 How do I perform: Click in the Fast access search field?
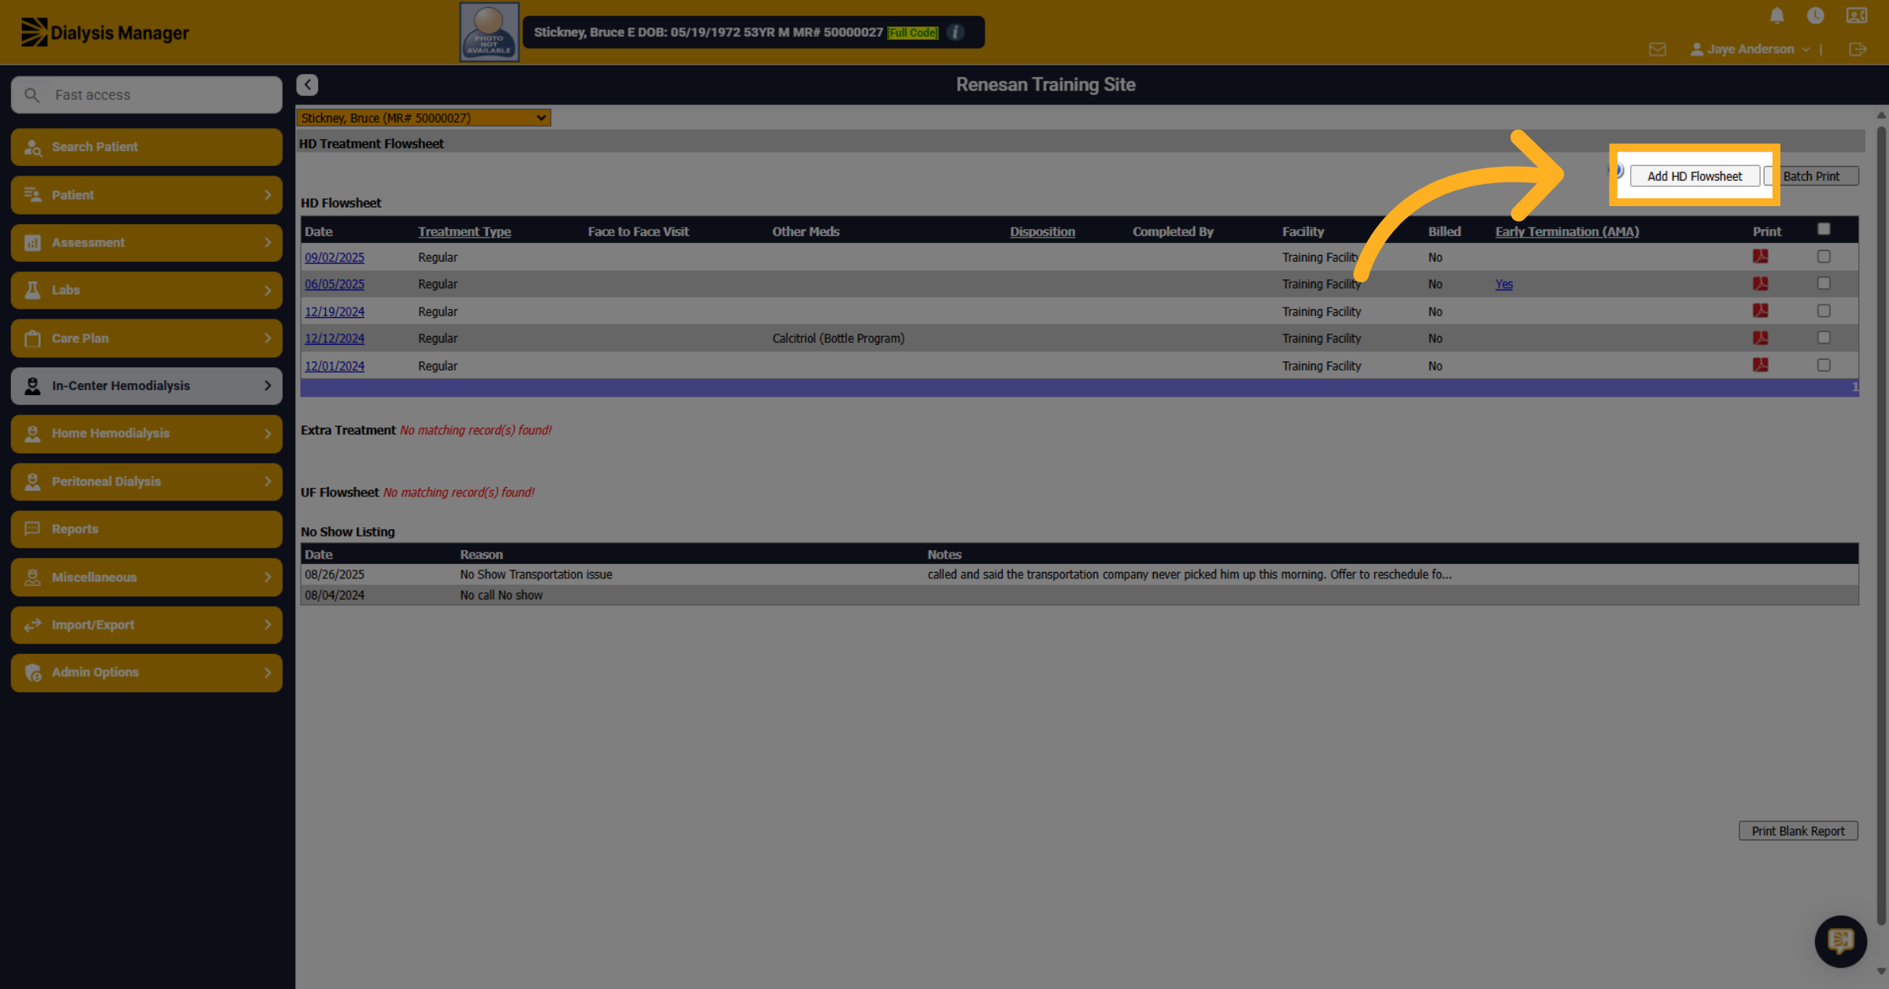(x=146, y=95)
